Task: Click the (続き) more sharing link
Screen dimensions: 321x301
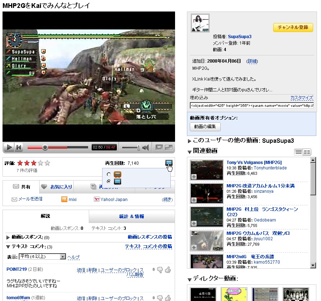Action: pos(167,200)
